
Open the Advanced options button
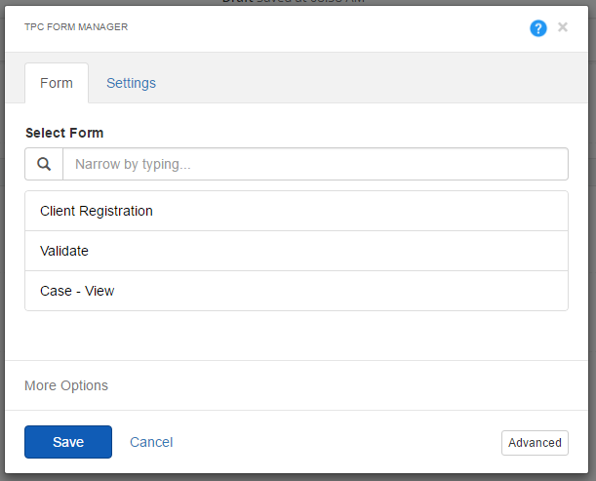(x=535, y=443)
